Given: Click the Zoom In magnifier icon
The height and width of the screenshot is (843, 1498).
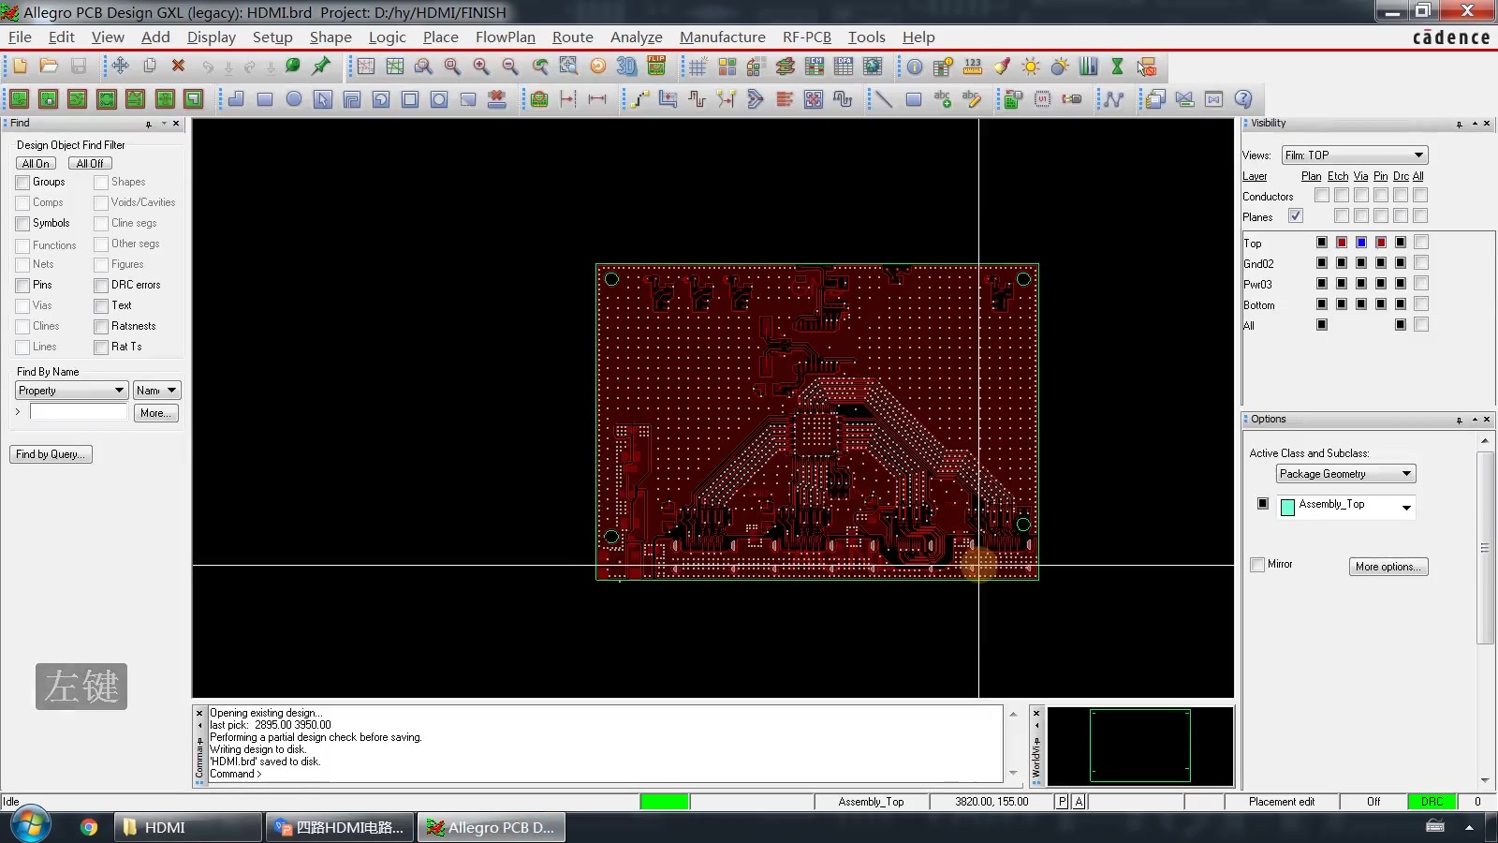Looking at the screenshot, I should pyautogui.click(x=481, y=67).
